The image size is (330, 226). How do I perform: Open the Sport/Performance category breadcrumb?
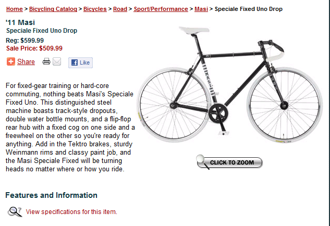coord(161,9)
